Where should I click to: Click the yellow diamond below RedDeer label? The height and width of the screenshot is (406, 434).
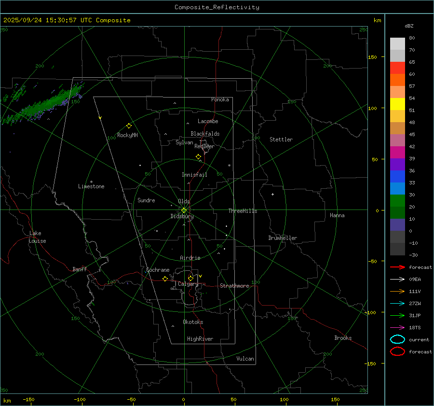point(198,157)
